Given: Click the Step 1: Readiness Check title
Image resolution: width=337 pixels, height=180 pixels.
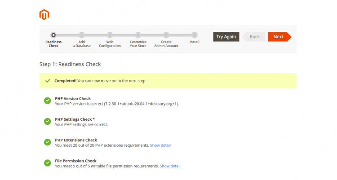Looking at the screenshot, I should point(70,64).
